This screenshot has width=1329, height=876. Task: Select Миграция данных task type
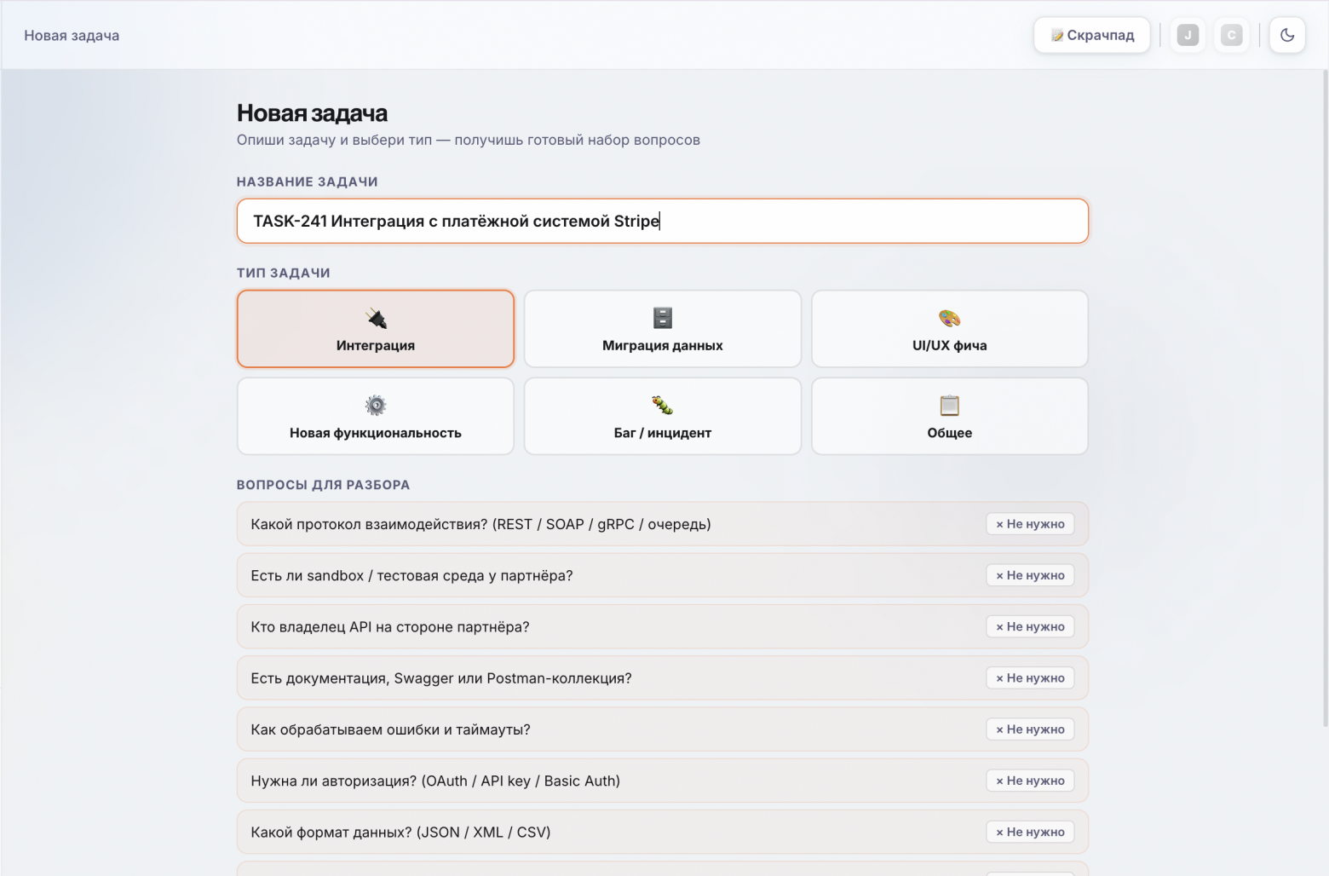coord(662,329)
